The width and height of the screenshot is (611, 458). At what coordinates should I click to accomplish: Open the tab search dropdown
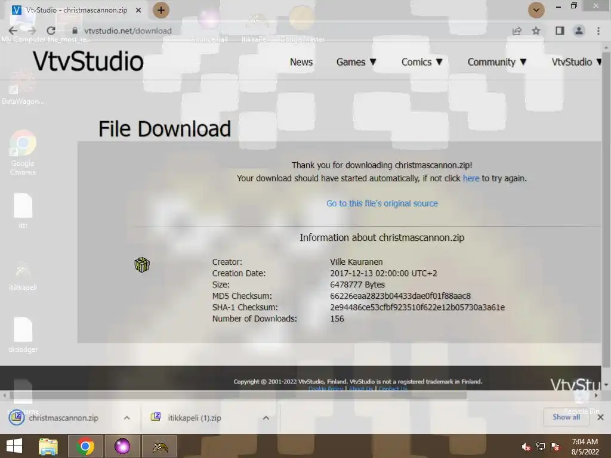536,10
